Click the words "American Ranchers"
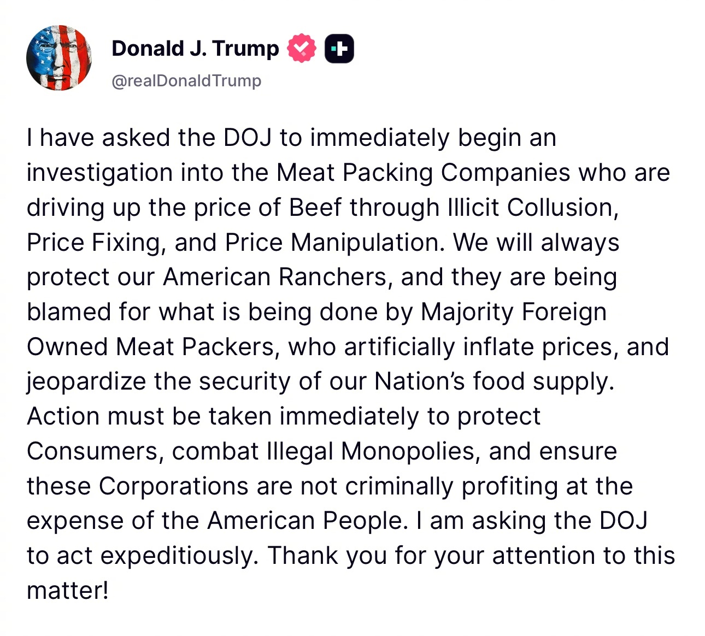Screen dimensions: 705x636 pos(275,277)
